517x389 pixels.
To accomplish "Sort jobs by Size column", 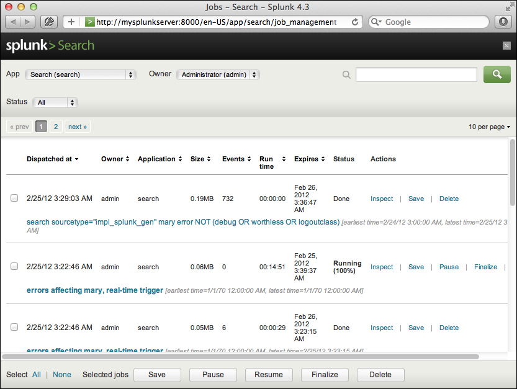I will [200, 159].
